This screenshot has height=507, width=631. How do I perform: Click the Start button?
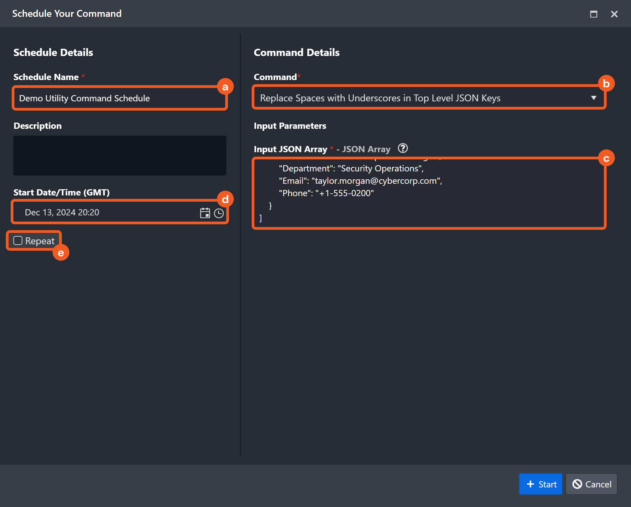pyautogui.click(x=540, y=484)
